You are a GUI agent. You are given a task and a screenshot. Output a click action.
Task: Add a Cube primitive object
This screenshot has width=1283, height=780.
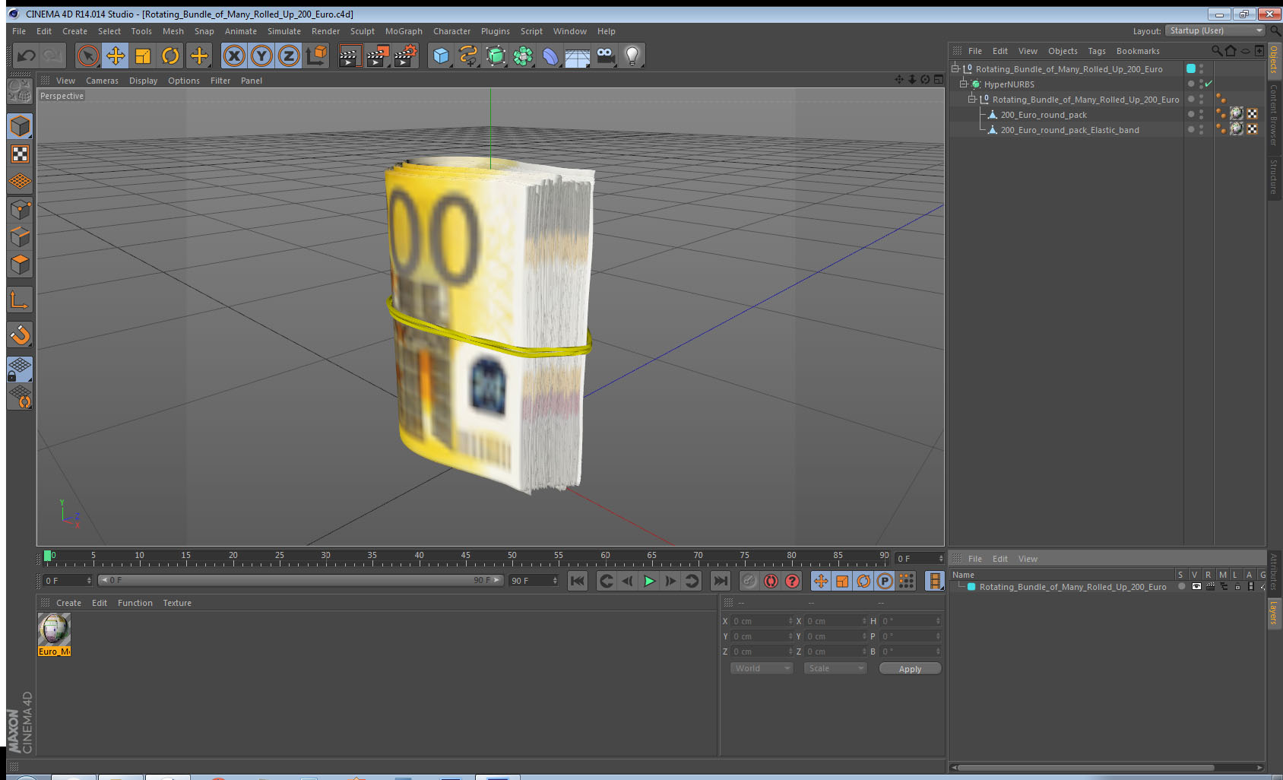tap(441, 55)
